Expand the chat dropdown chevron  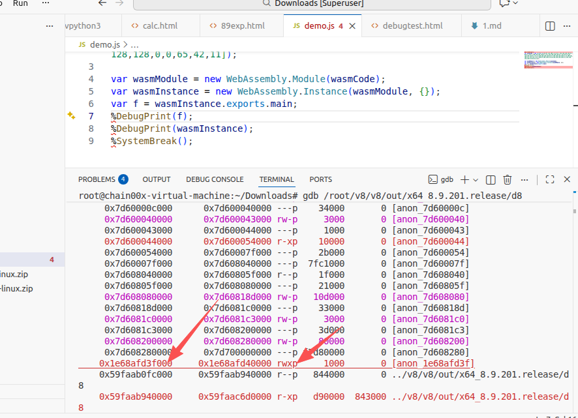(515, 3)
